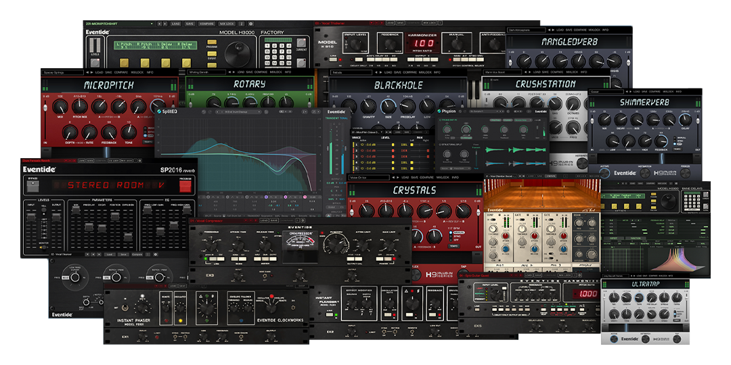Screen dimensions: 731x365
Task: Select SplitEQ TRANSIENT tab
Action: [331, 118]
